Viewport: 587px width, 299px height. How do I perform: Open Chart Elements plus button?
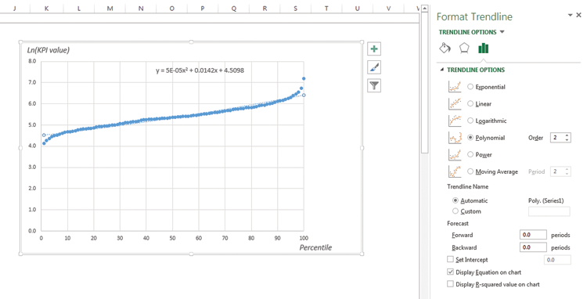[x=374, y=49]
